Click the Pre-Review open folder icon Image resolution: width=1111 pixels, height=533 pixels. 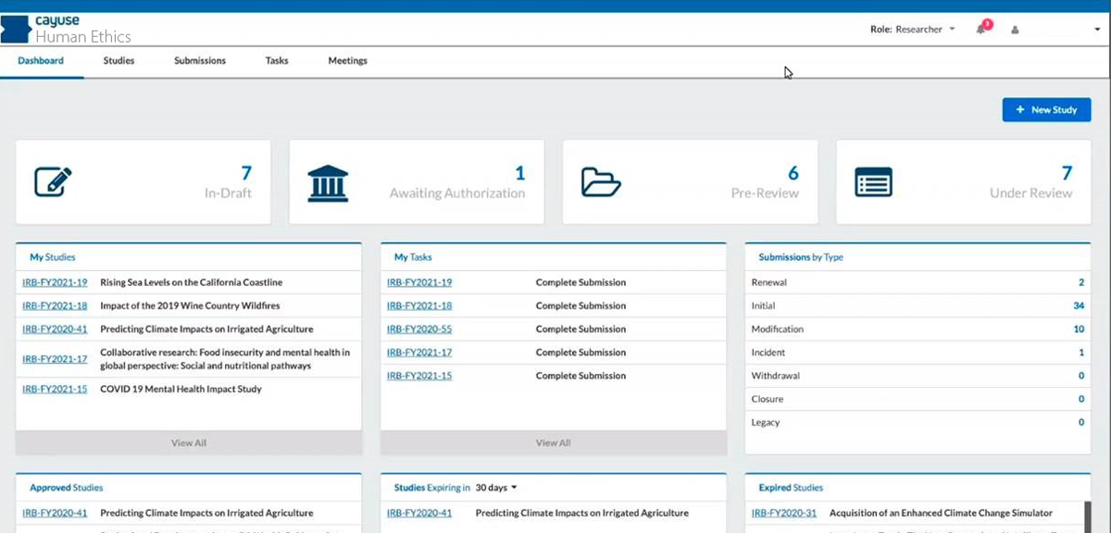pyautogui.click(x=600, y=182)
